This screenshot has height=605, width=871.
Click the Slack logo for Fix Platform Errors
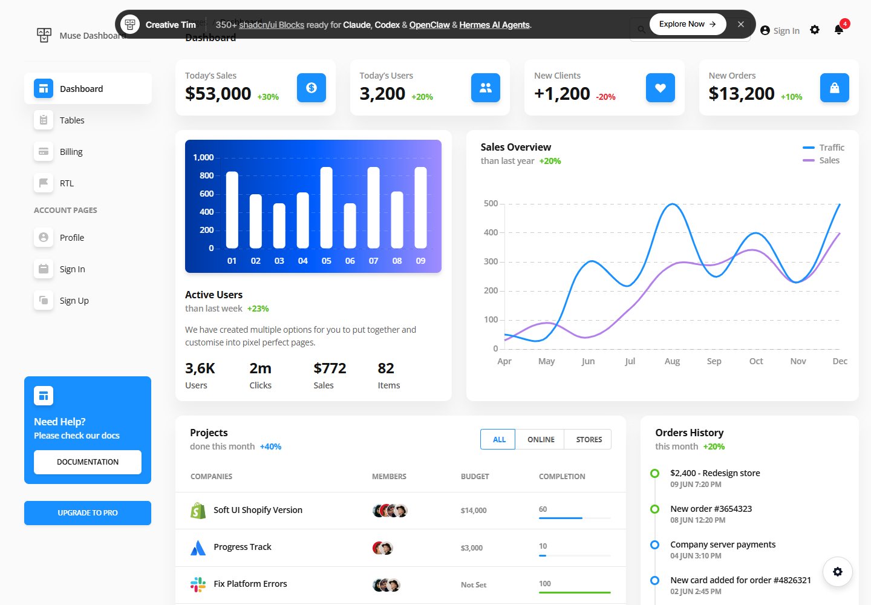[x=198, y=584]
